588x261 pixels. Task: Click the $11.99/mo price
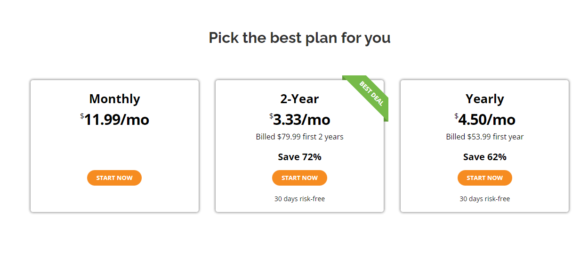(x=117, y=120)
